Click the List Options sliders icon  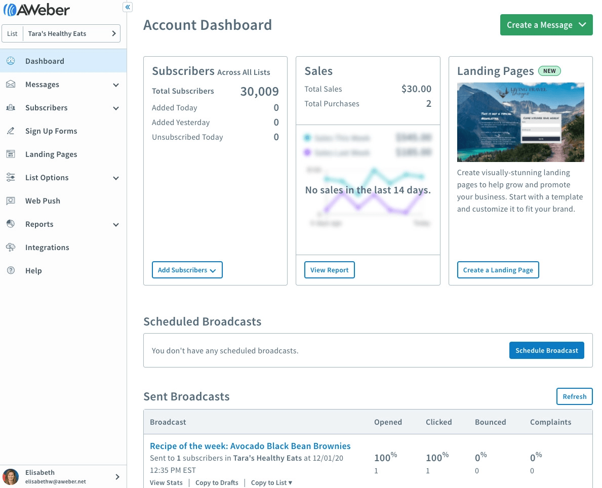click(11, 177)
